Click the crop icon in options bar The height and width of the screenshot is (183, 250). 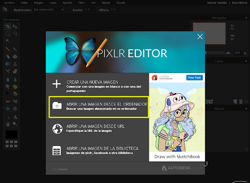click(x=5, y=9)
